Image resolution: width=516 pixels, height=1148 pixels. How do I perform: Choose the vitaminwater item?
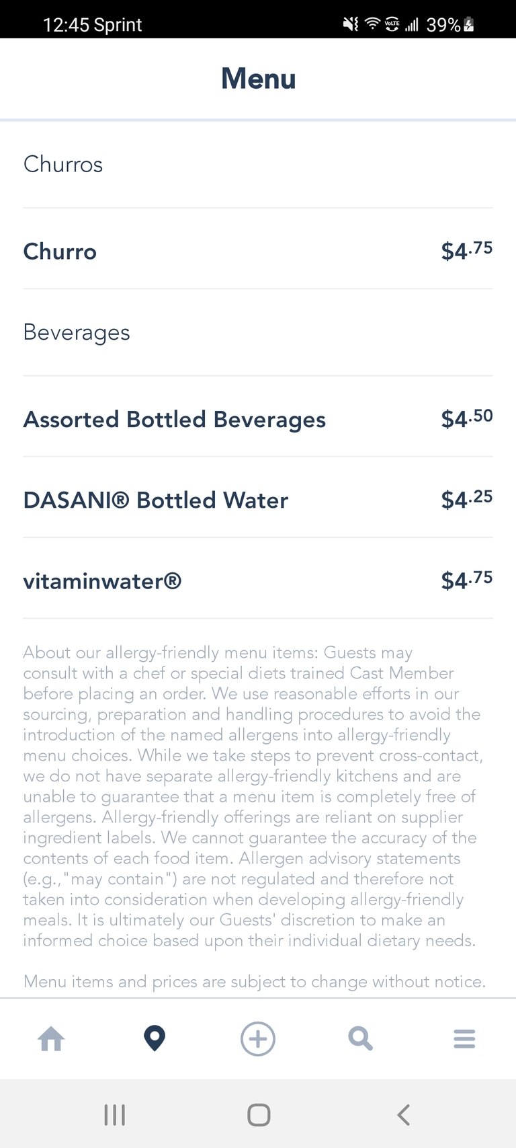[102, 581]
